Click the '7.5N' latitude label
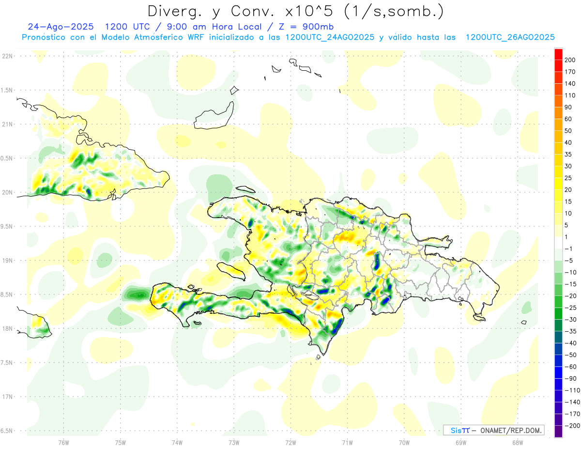This screenshot has height=449, width=581. coord(7,362)
